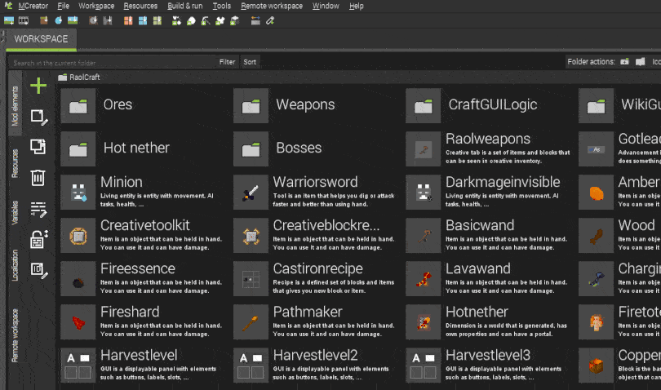The height and width of the screenshot is (390, 661).
Task: Click the Fireshard element name
Action: coord(130,312)
